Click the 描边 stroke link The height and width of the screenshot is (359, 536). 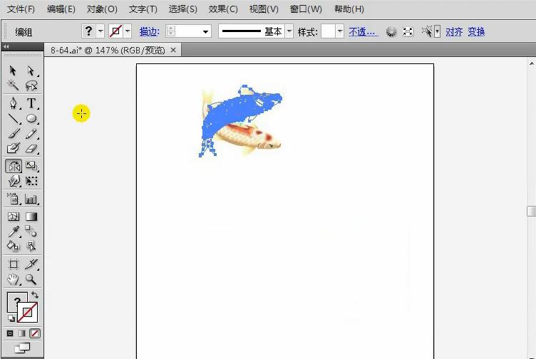149,32
